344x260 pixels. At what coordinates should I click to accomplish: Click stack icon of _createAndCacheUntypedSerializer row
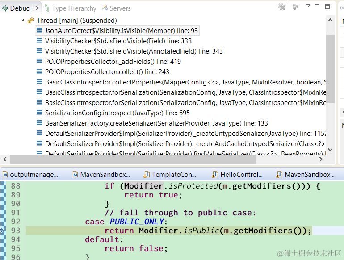[x=39, y=143]
